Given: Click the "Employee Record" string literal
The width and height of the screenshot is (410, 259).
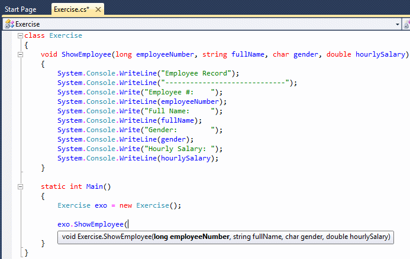Looking at the screenshot, I should [x=196, y=73].
